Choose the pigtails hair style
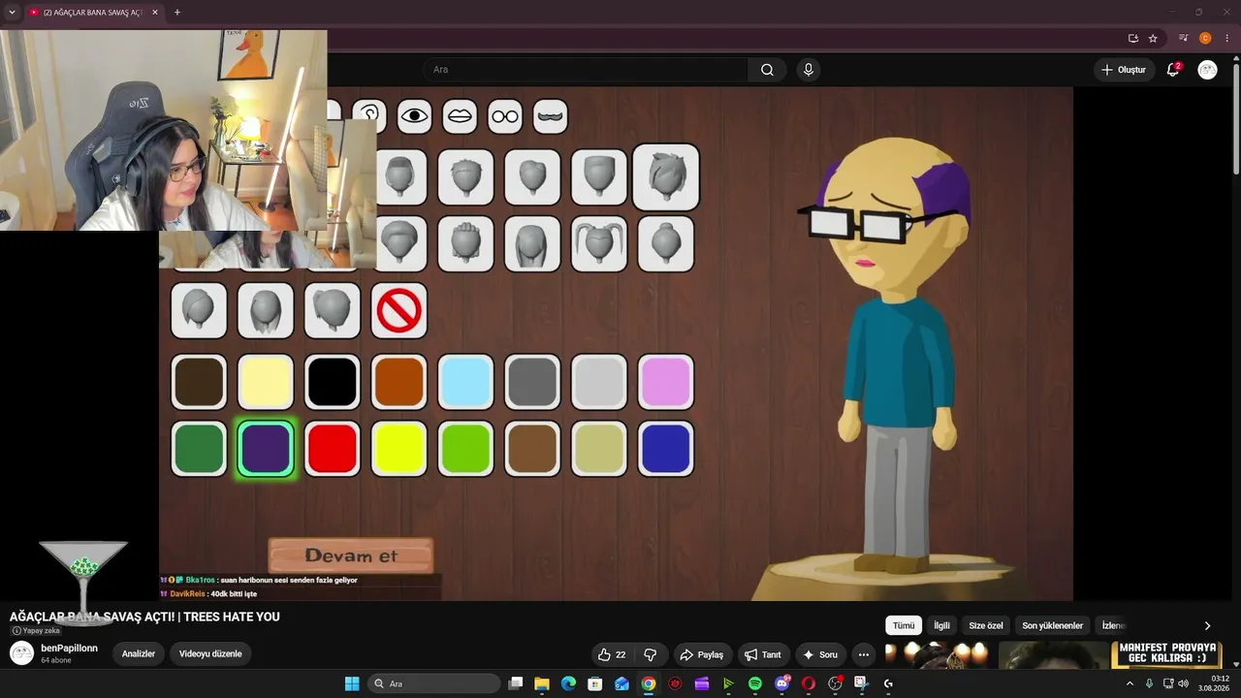This screenshot has width=1241, height=698. (x=599, y=243)
